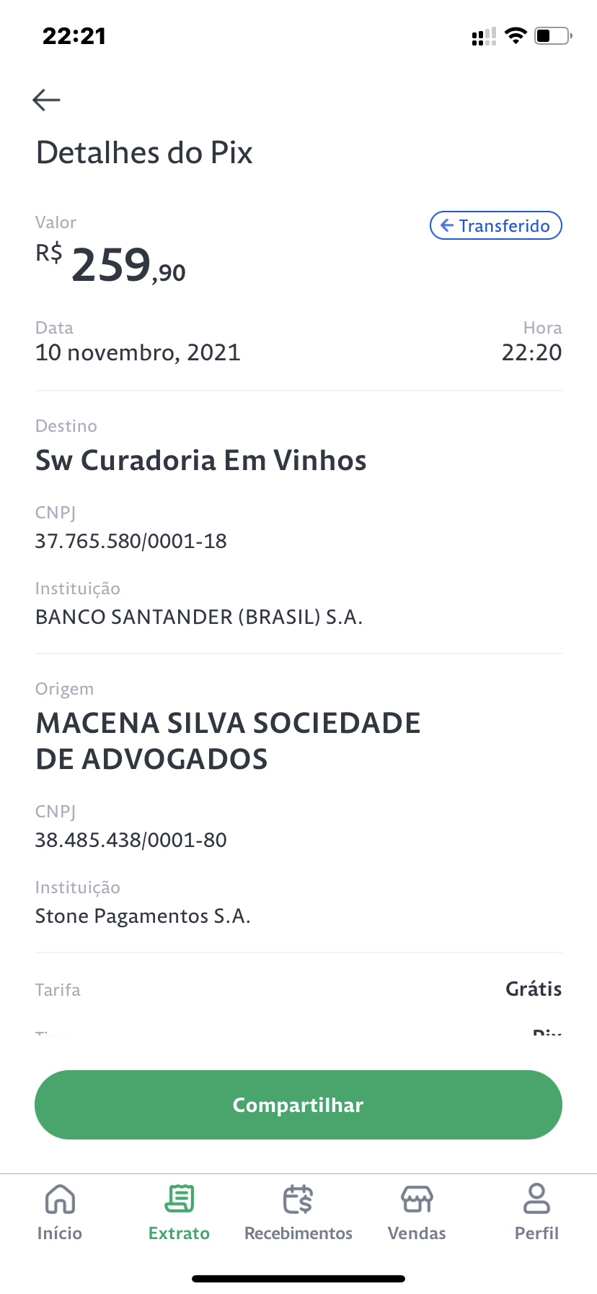Screen dimensions: 597x1294
Task: Tap the back arrow icon
Action: [47, 100]
